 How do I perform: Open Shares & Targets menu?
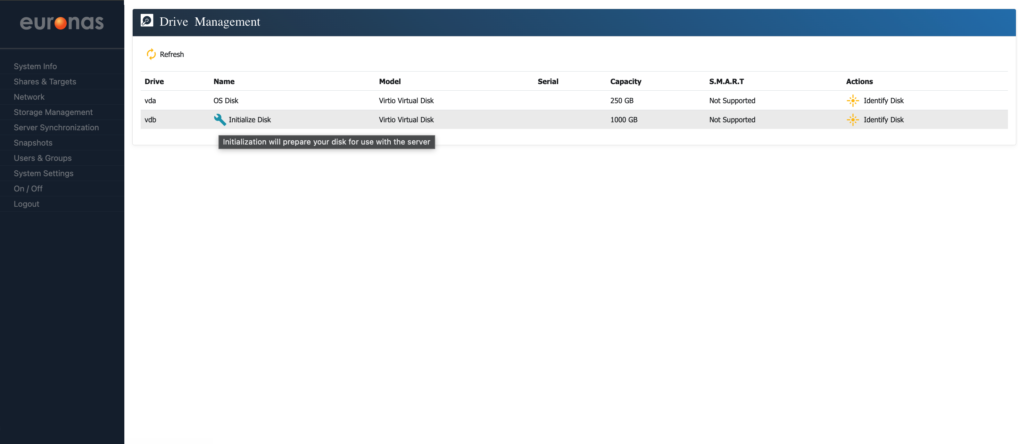coord(45,81)
